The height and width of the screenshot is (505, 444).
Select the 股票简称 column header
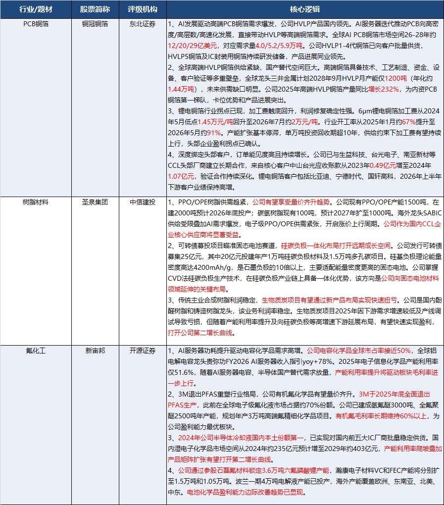[95, 9]
